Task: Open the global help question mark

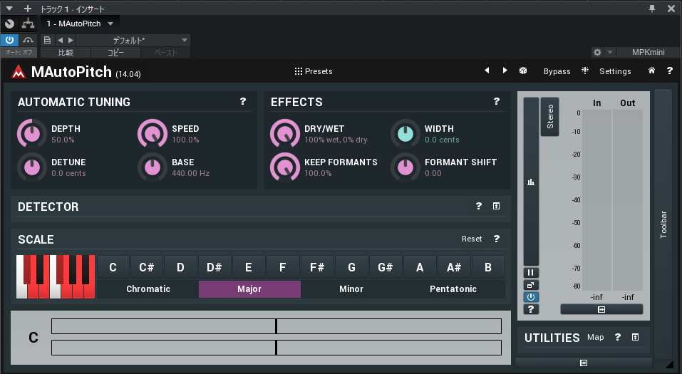Action: [669, 71]
